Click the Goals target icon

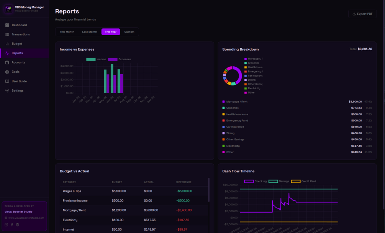7,72
